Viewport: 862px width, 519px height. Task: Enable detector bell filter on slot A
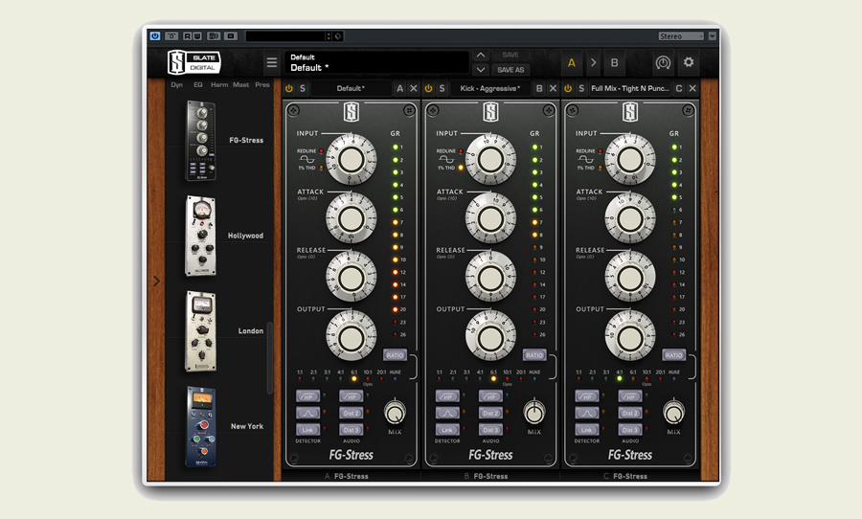[x=307, y=413]
